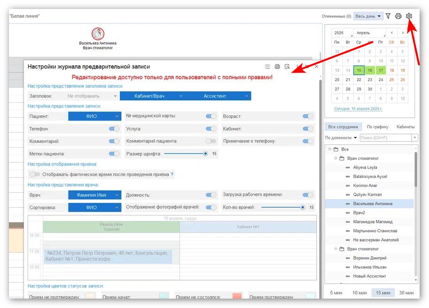
Task: Switch to Кабинеты tab
Action: pos(405,127)
